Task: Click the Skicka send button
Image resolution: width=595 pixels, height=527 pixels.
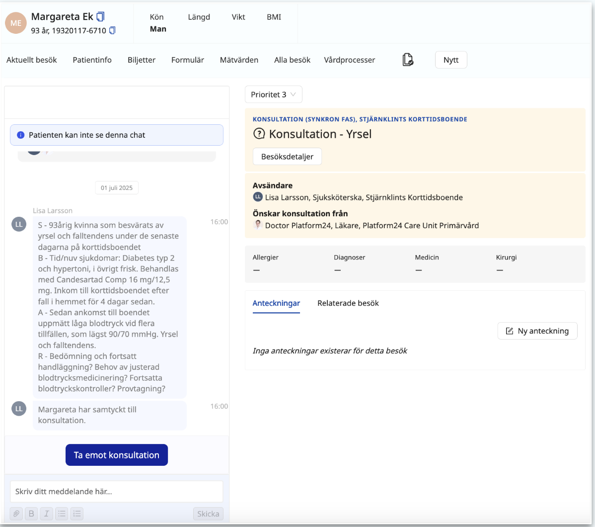Action: click(x=208, y=514)
